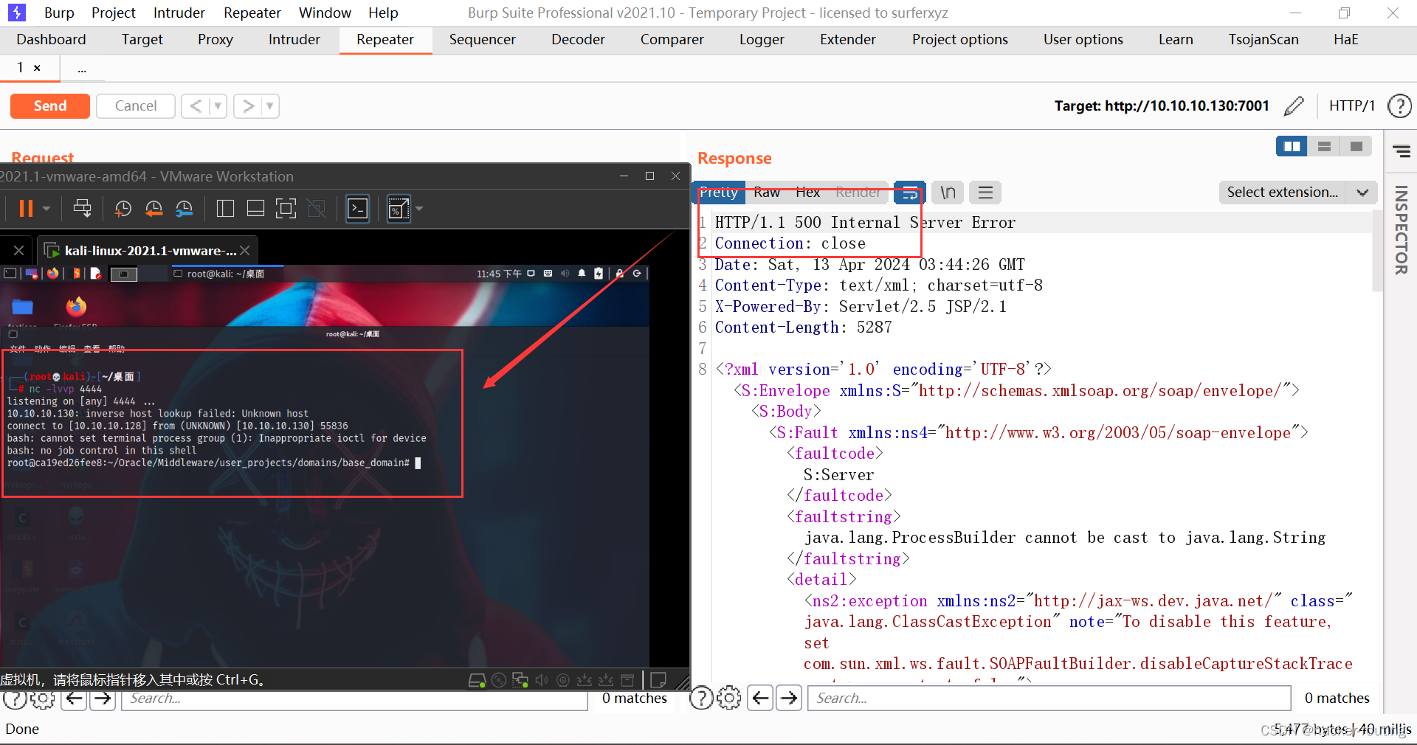This screenshot has height=745, width=1417.
Task: Select combined tabbed layout view
Action: [1356, 147]
